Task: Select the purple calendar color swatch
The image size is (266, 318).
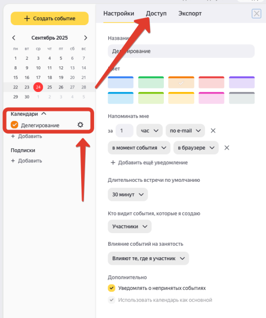Action: 242,82
